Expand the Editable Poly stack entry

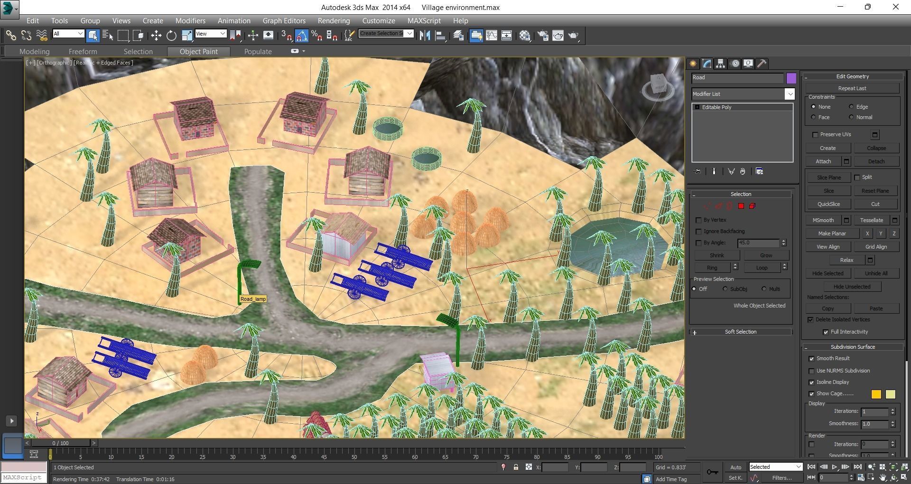697,107
